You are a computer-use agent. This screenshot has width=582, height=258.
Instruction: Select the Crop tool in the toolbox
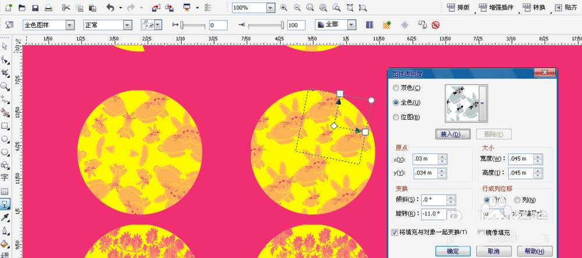coord(5,73)
